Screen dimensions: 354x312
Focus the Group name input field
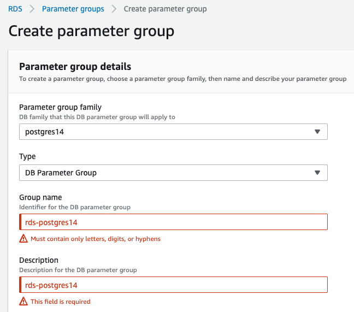(173, 222)
